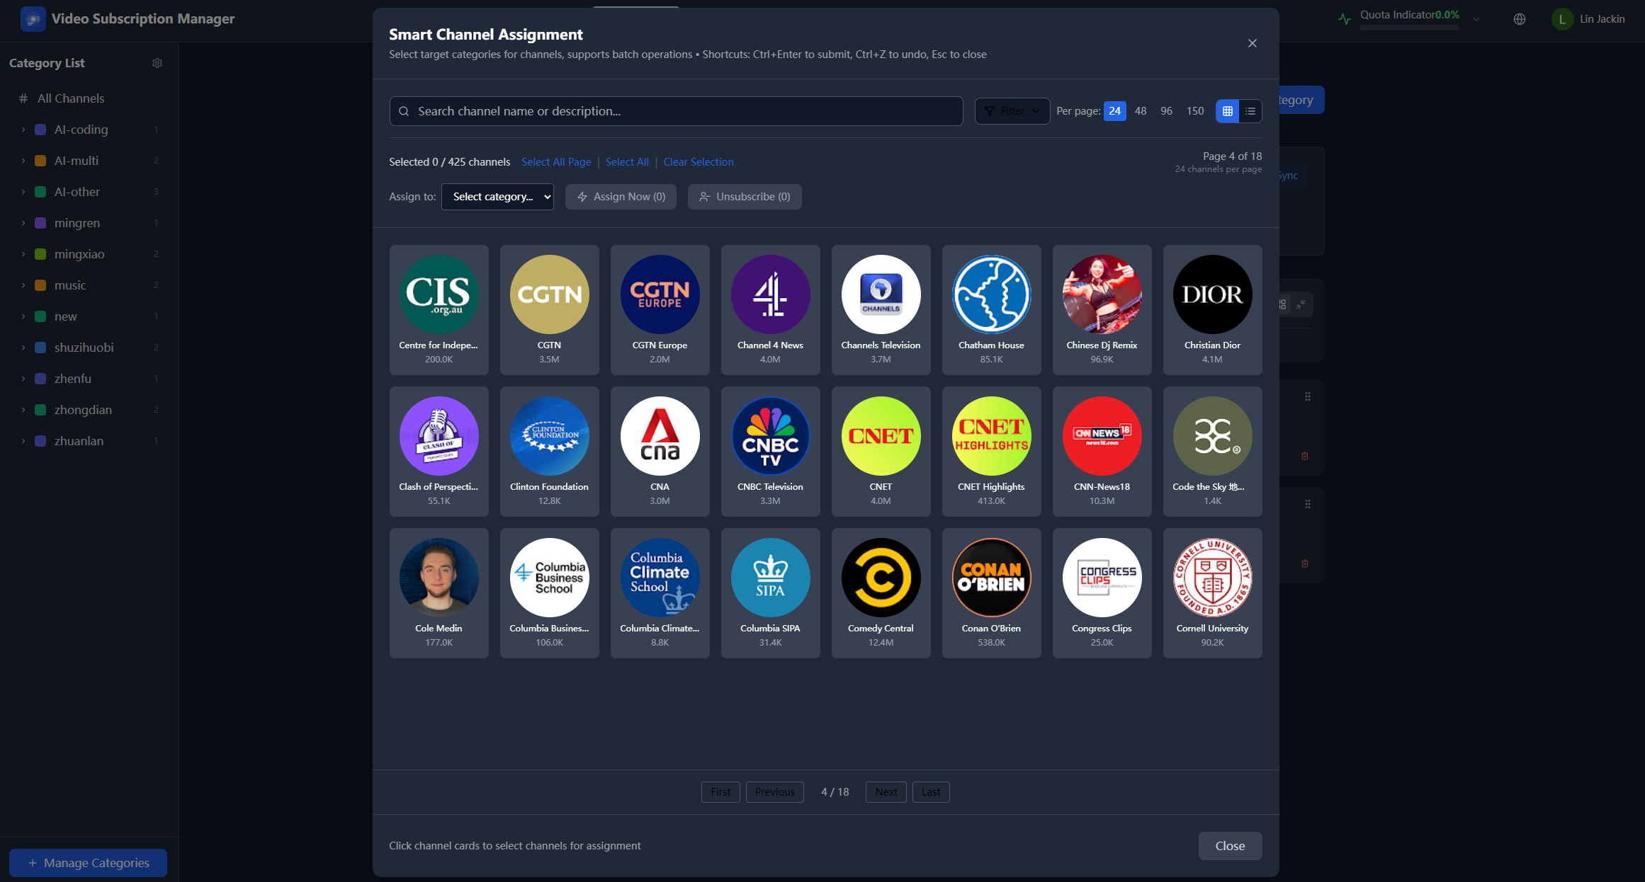The image size is (1645, 882).
Task: Click the channel search input field
Action: point(676,111)
